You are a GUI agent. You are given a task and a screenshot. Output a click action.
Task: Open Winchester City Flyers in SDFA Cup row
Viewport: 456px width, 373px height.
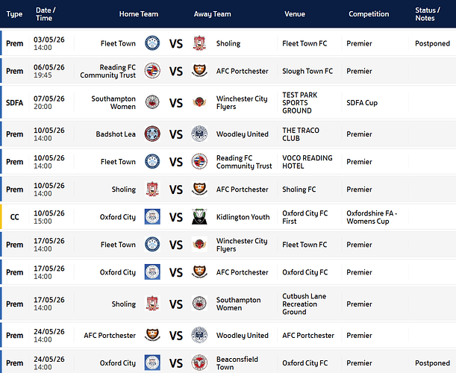click(x=242, y=103)
